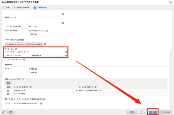Image resolution: width=174 pixels, height=115 pixels.
Task: Close the mapping task edit dialog
Action: pyautogui.click(x=170, y=2)
